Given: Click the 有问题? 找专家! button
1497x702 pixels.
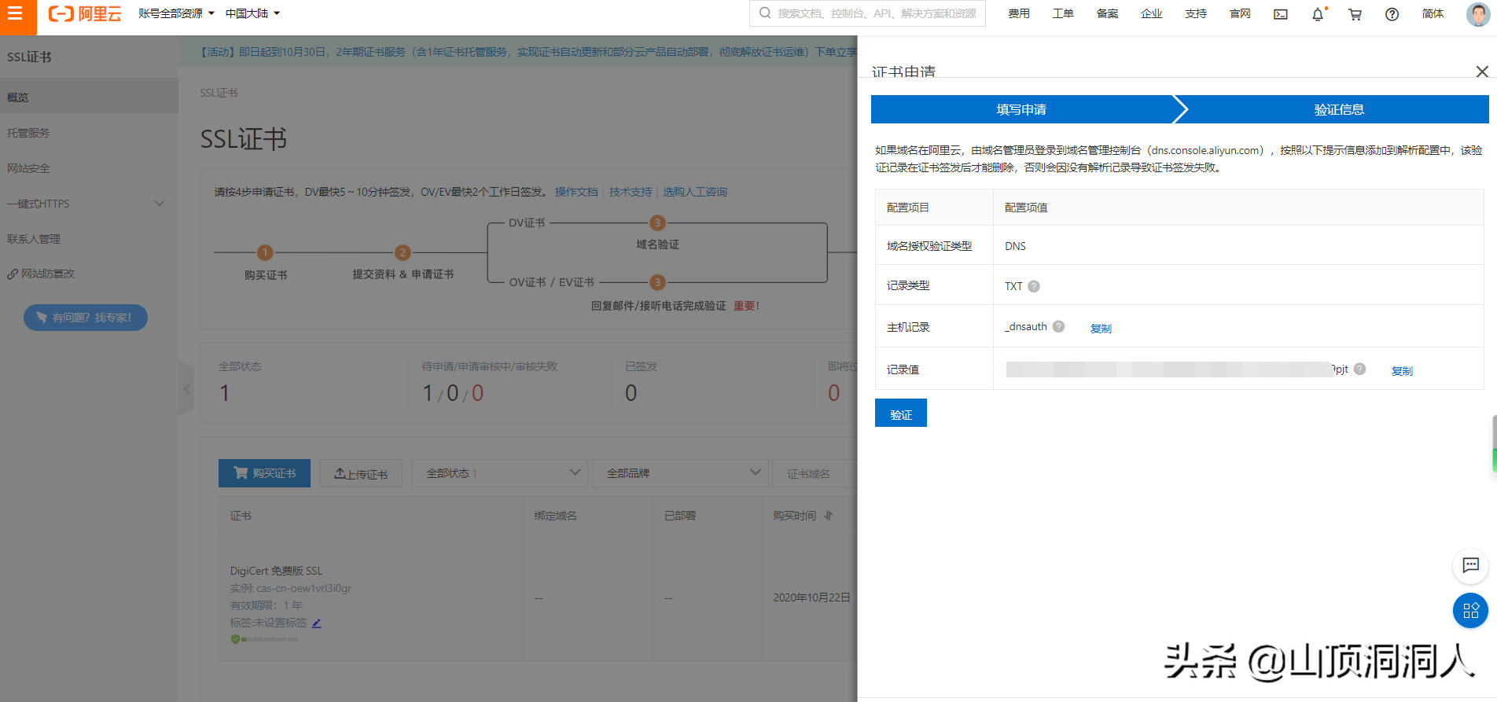Looking at the screenshot, I should [86, 318].
